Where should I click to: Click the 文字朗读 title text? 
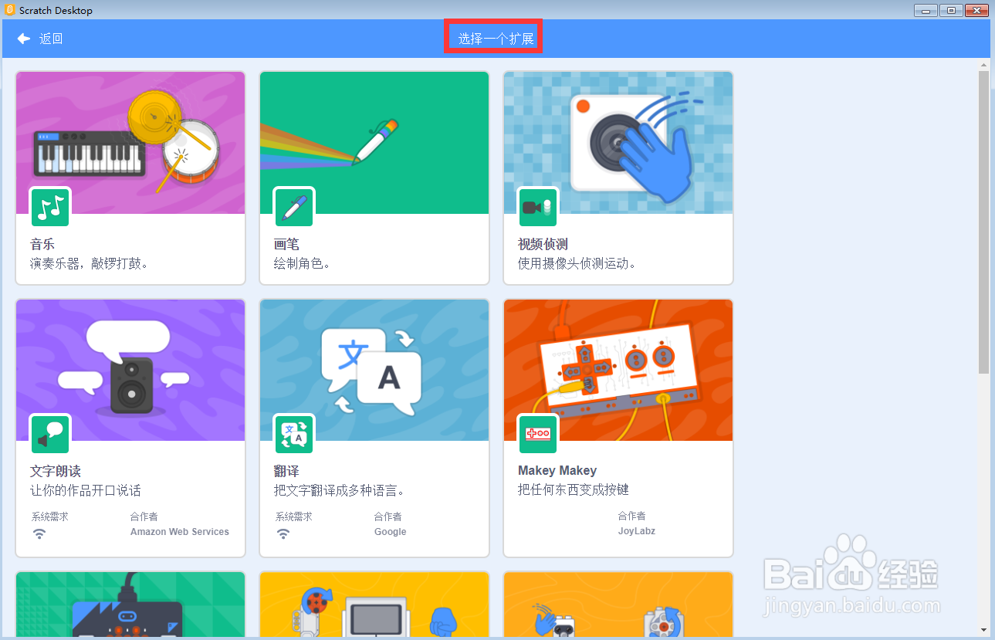(56, 471)
